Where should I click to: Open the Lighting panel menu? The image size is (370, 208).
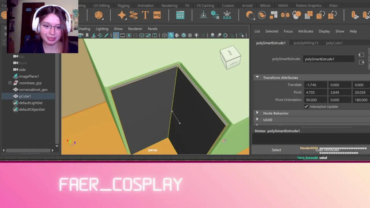click(x=102, y=29)
